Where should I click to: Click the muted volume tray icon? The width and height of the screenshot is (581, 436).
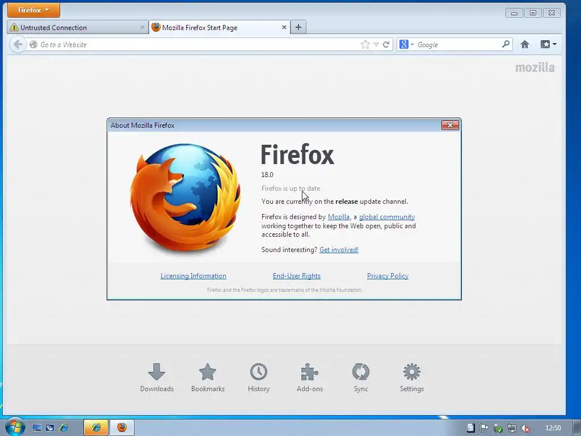coord(525,428)
